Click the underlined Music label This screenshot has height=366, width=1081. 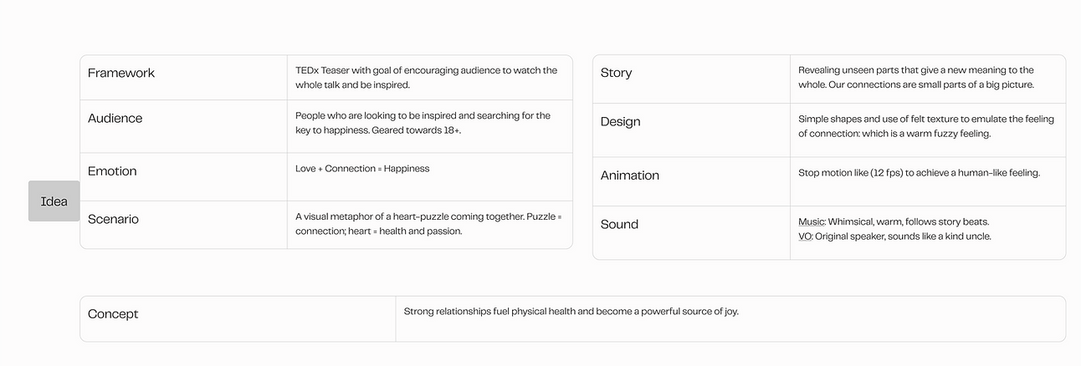click(811, 222)
